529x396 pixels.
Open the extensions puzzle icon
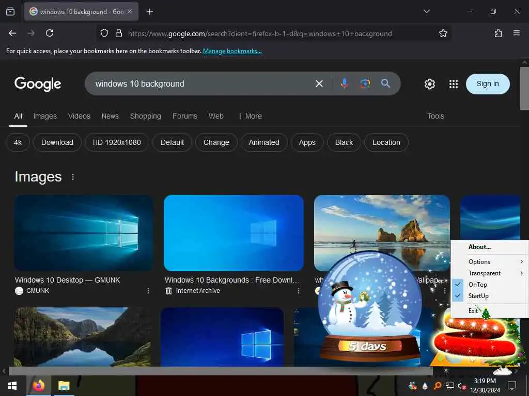[498, 33]
